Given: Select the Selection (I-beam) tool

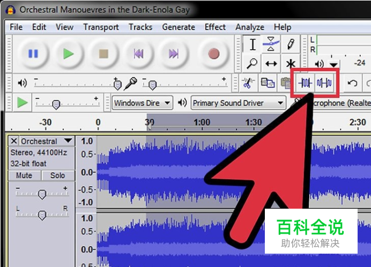Looking at the screenshot, I should 253,44.
